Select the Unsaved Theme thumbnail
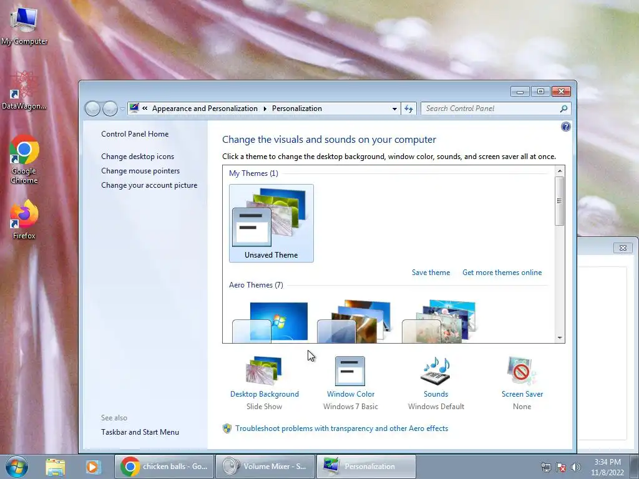This screenshot has height=479, width=639. [271, 223]
